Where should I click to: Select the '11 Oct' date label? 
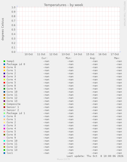pyautogui.click(x=41, y=54)
